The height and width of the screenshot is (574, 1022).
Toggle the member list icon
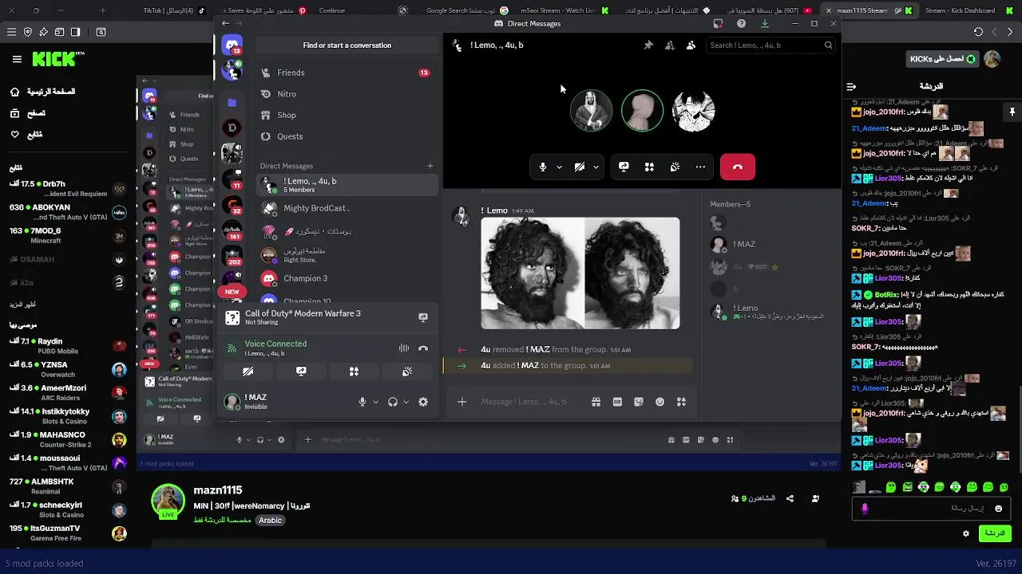(x=691, y=45)
